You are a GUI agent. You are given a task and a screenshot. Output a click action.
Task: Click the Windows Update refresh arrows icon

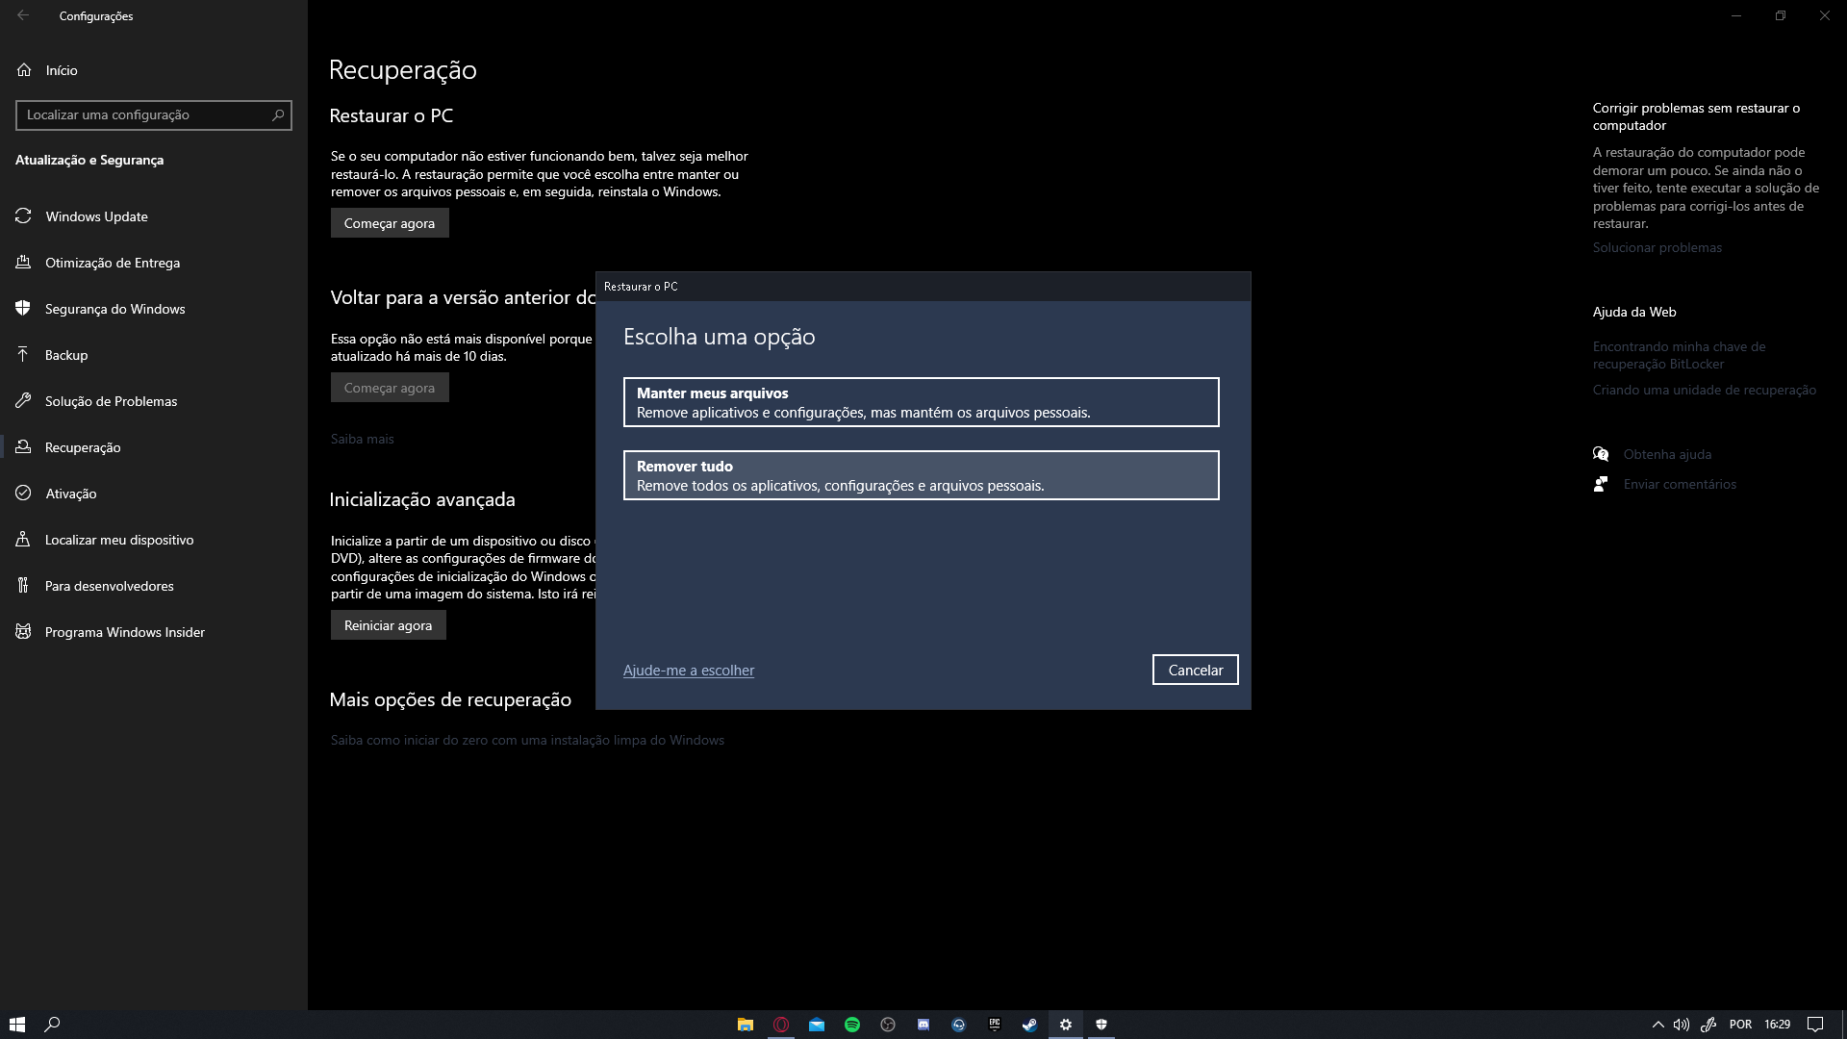tap(23, 216)
